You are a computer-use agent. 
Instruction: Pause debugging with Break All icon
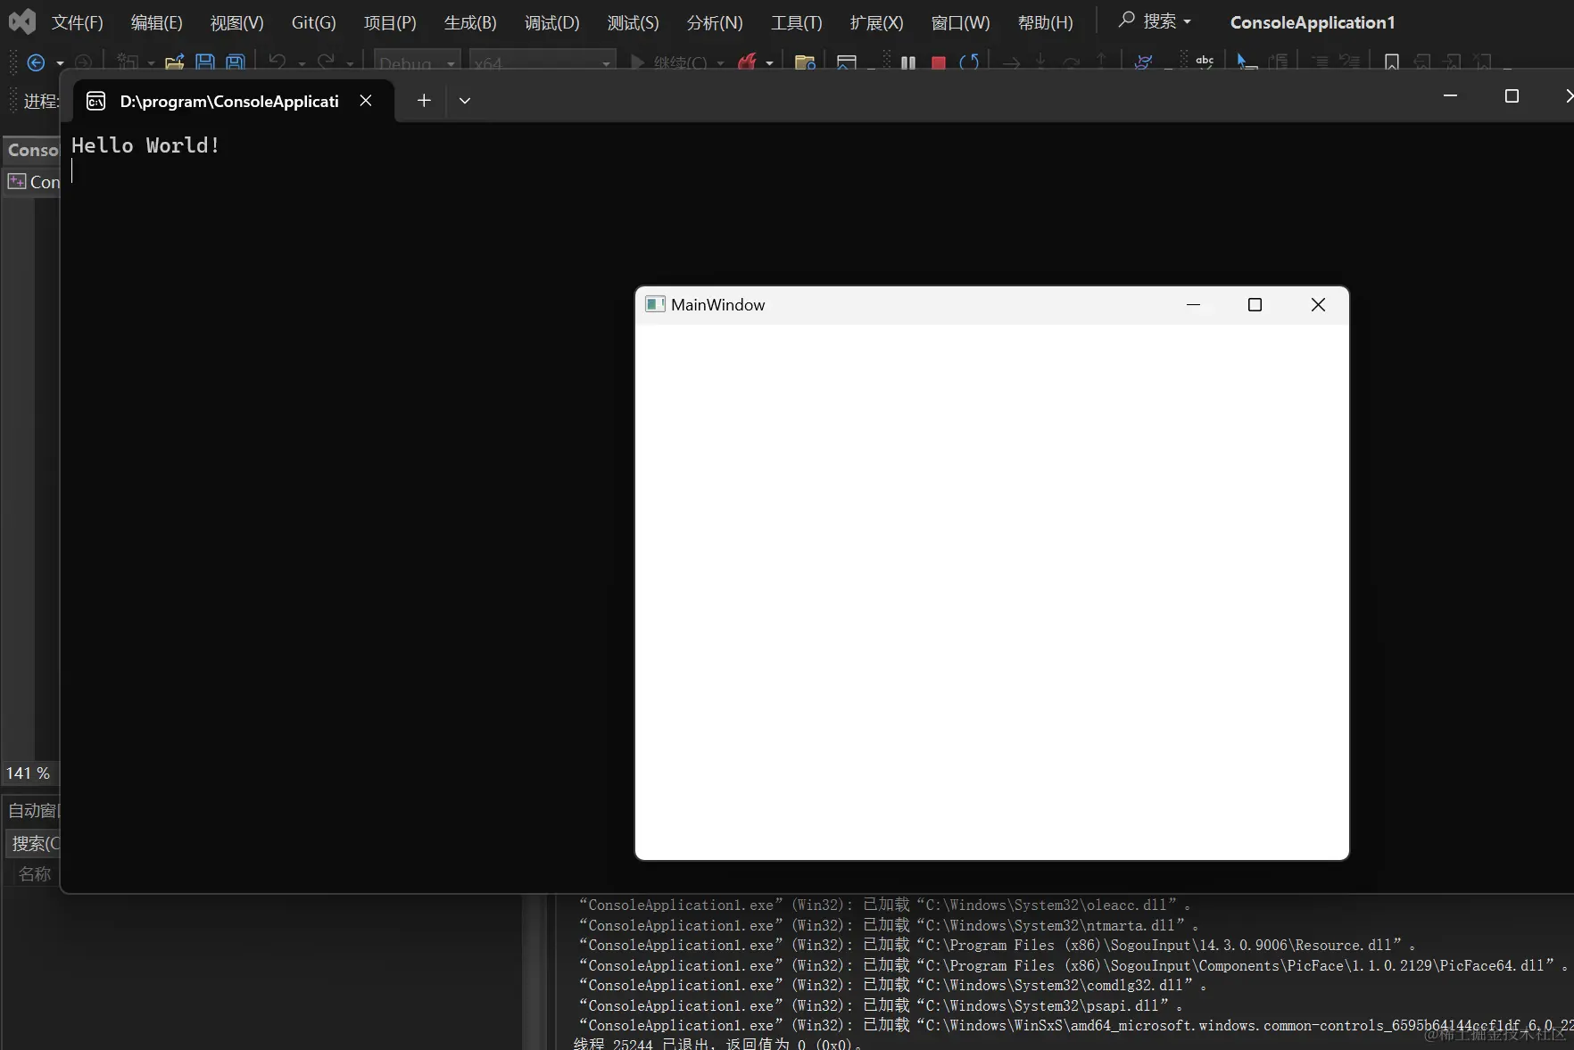(x=908, y=62)
